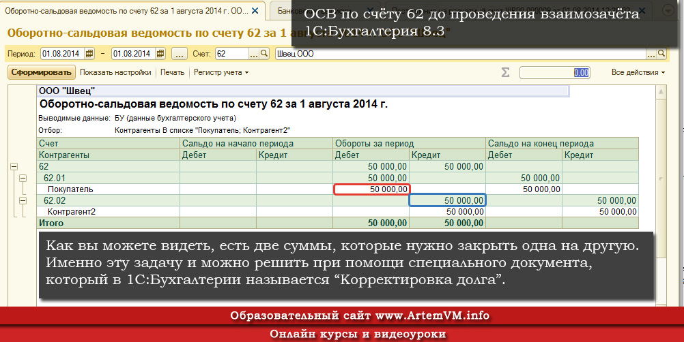Click Итого debit turnover 50 000,00
Viewport: 684px width, 342px height.
371,223
